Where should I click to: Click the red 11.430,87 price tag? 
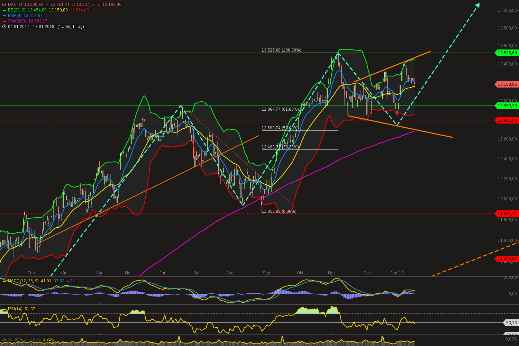507,259
